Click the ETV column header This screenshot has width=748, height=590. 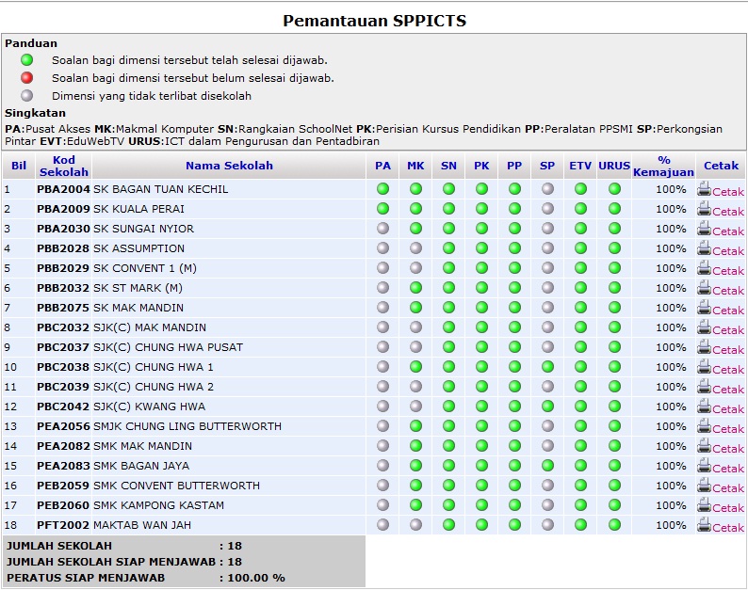580,166
